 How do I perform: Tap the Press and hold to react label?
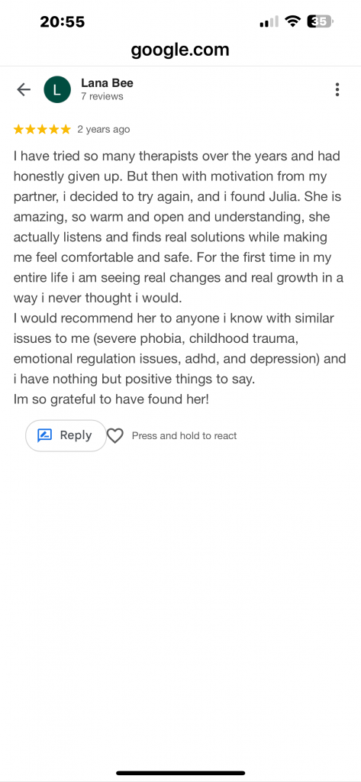pos(184,436)
